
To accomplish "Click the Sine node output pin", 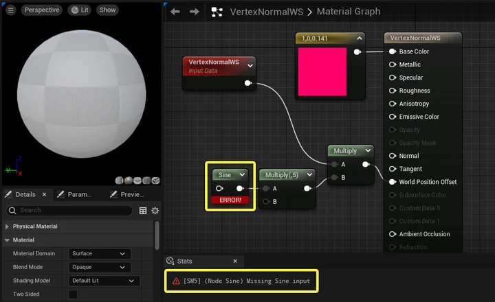I will click(240, 189).
